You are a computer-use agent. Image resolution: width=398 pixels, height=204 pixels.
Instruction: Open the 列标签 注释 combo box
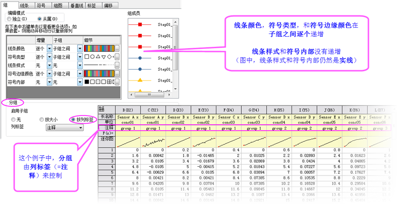click(65, 128)
